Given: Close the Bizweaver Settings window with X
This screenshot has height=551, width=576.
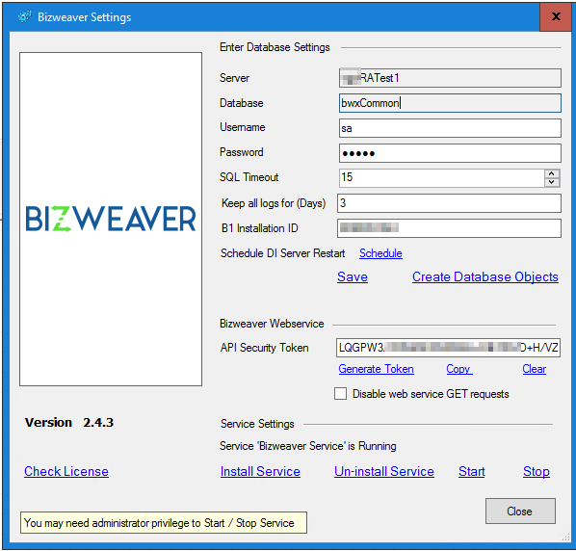Looking at the screenshot, I should point(556,16).
